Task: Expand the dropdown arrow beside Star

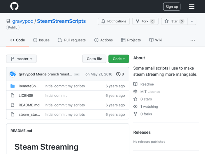Action: point(192,21)
